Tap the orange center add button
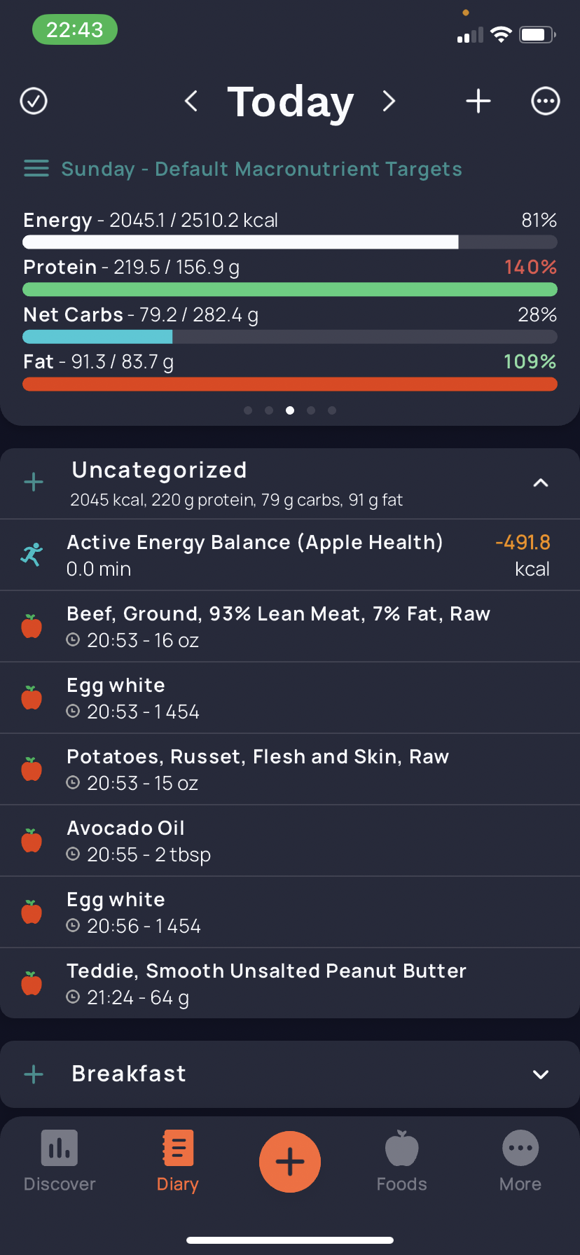 click(290, 1162)
